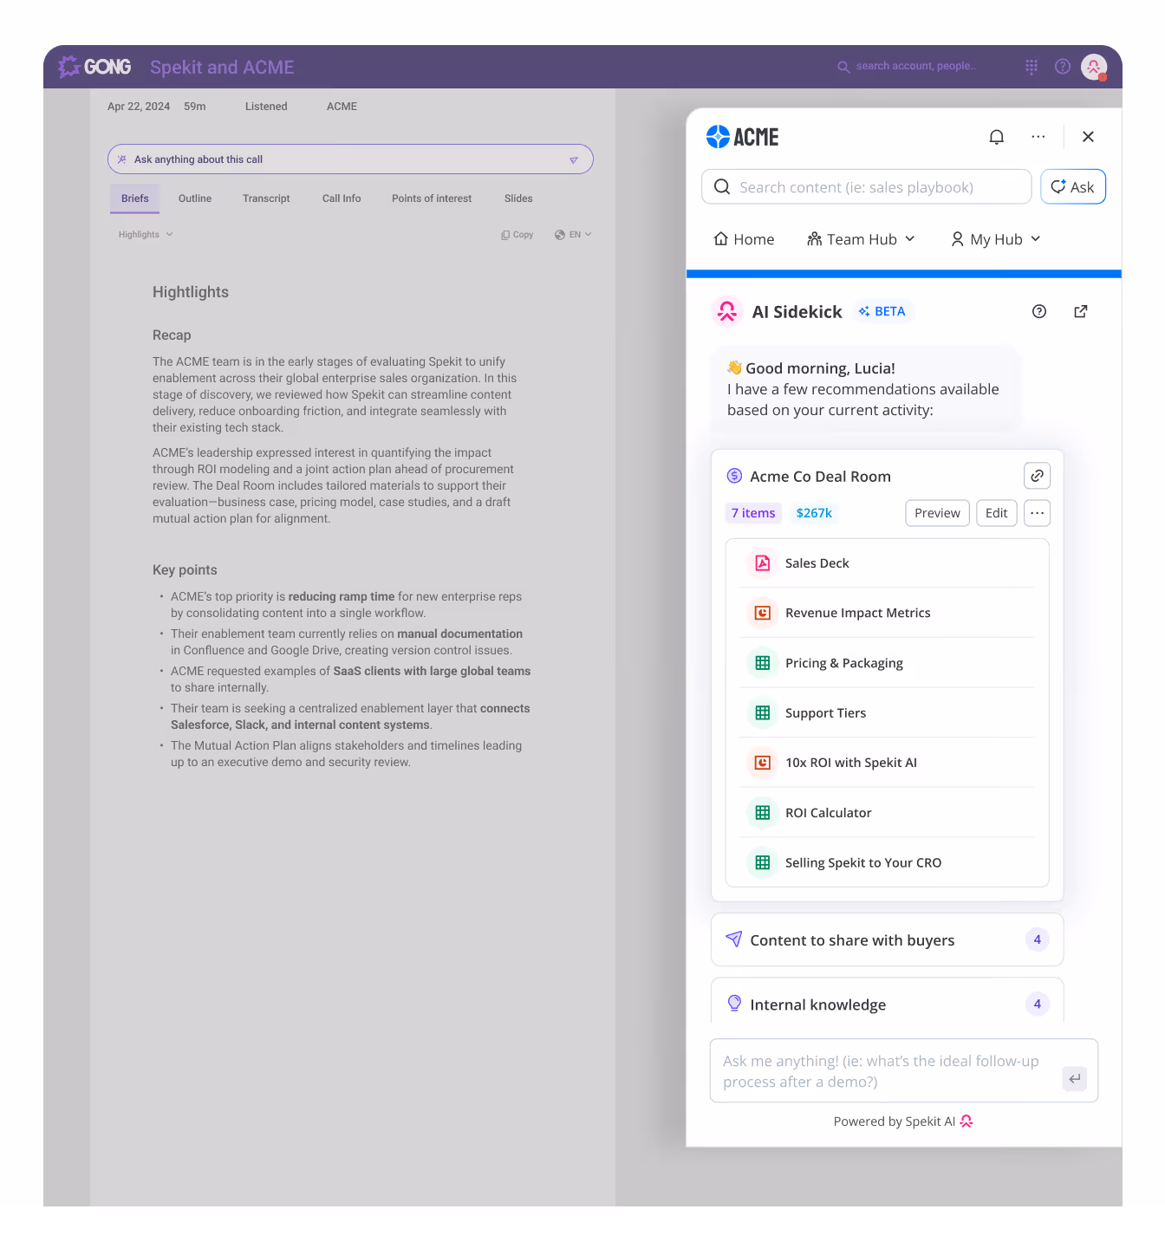The height and width of the screenshot is (1235, 1165).
Task: Click the sparkle icon in Ask anything bar
Action: coord(122,159)
